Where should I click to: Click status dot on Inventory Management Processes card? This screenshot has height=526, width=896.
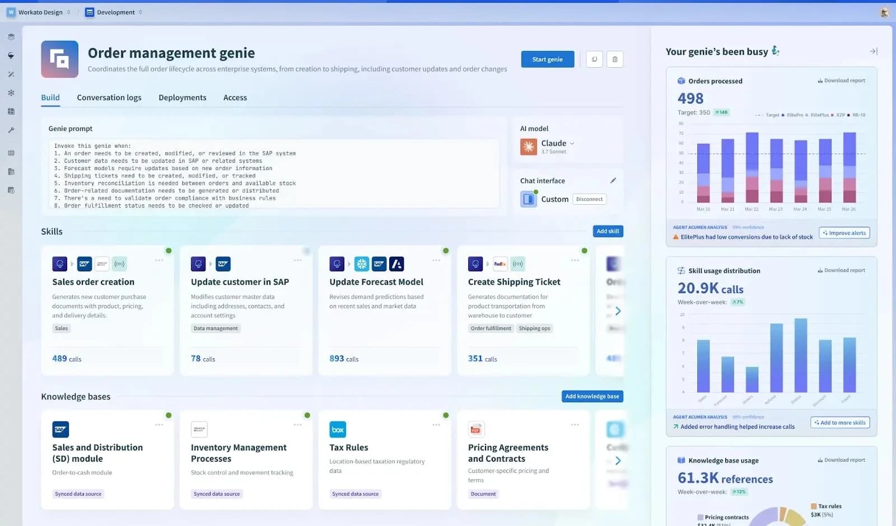click(307, 415)
